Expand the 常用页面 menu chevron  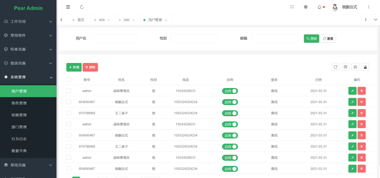coord(51,165)
